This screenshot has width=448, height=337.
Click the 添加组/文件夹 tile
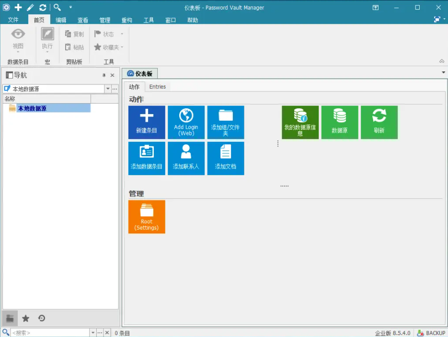click(x=225, y=122)
